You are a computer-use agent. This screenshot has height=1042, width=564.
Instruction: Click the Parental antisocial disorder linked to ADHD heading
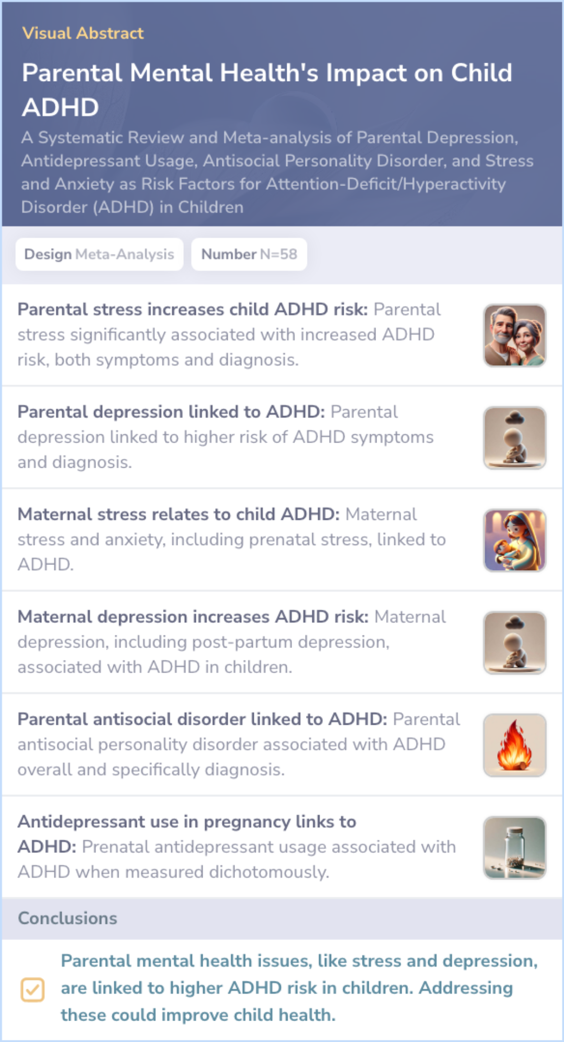pyautogui.click(x=202, y=719)
